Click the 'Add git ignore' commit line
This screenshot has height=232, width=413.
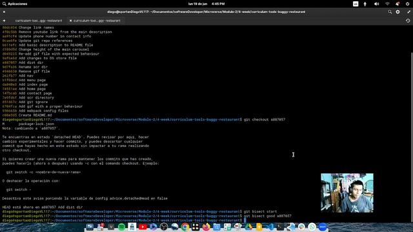pyautogui.click(x=25, y=102)
